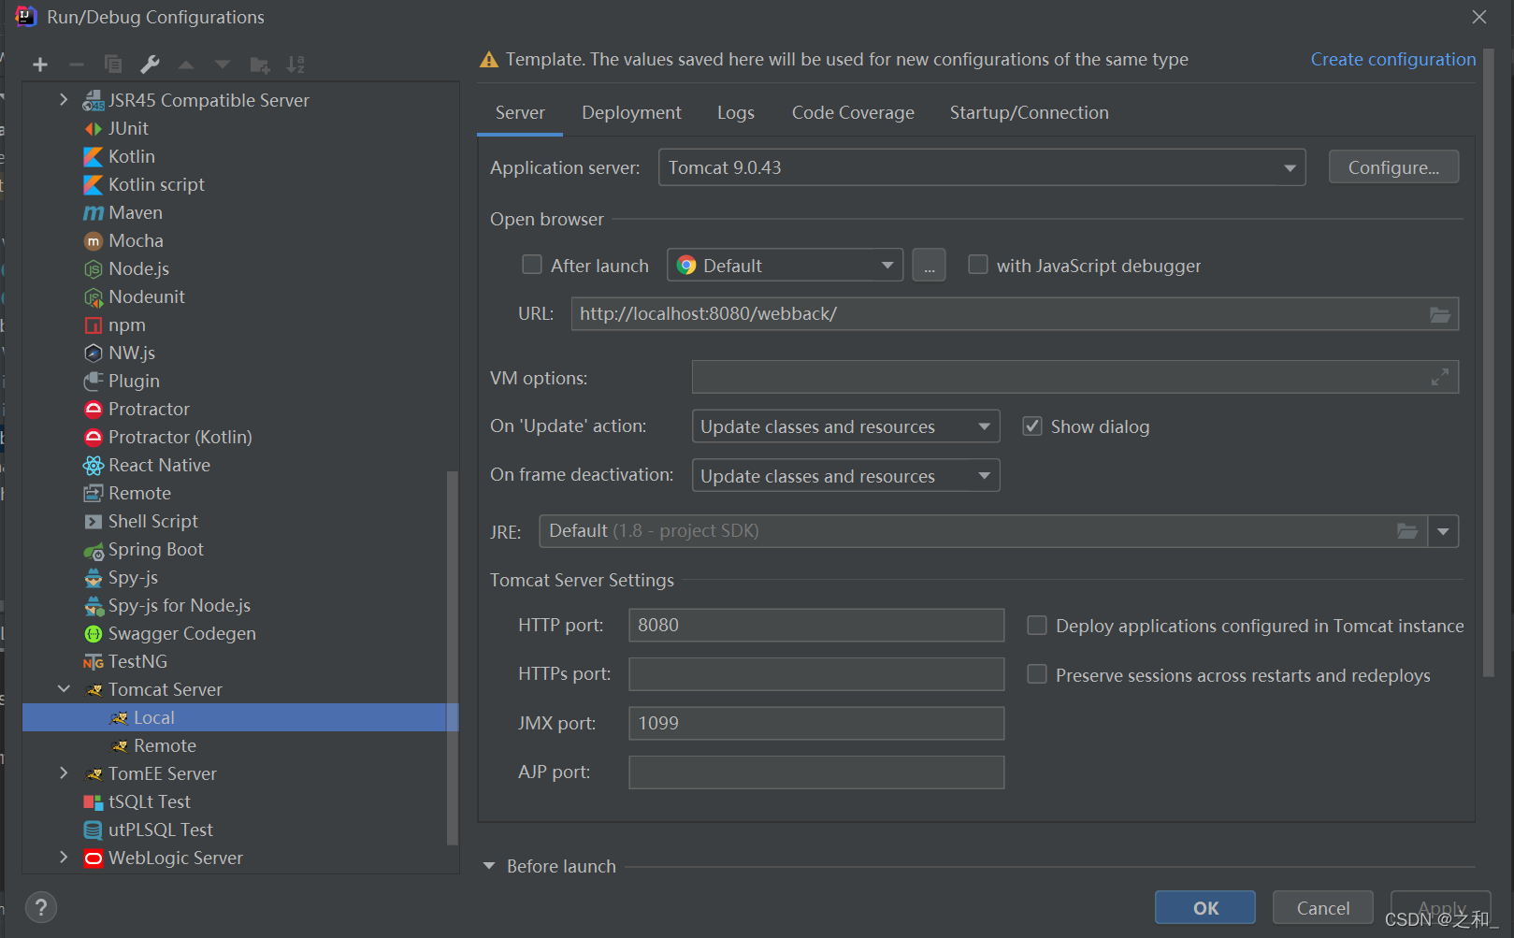The height and width of the screenshot is (938, 1514).
Task: Select the Kotlin template icon
Action: click(94, 156)
